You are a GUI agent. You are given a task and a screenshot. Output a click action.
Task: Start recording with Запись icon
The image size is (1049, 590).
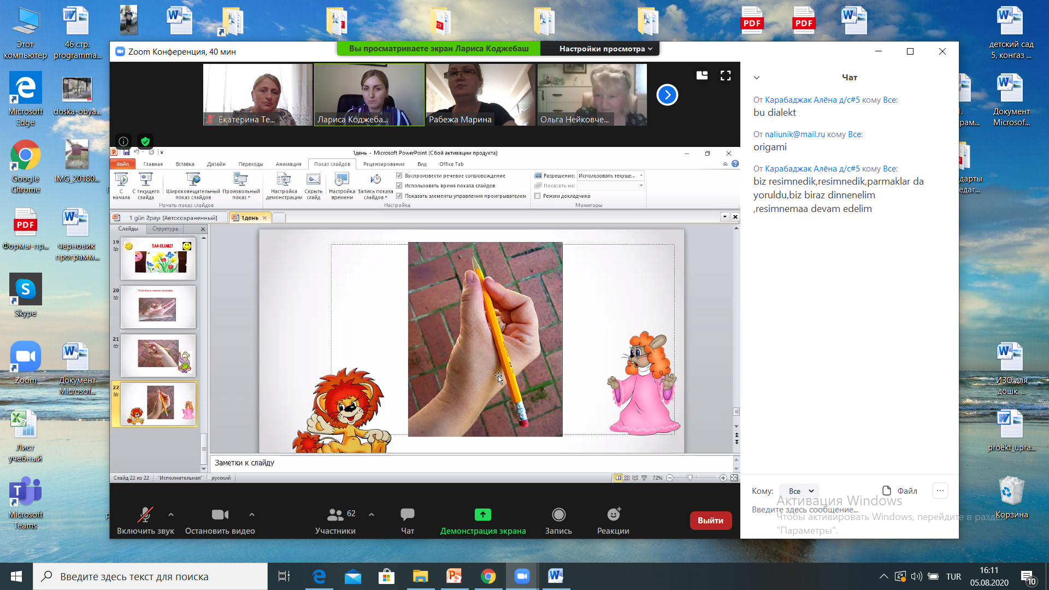558,515
